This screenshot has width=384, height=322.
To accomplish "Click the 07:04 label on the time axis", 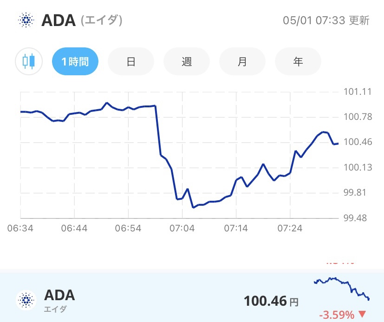I will coord(183,228).
